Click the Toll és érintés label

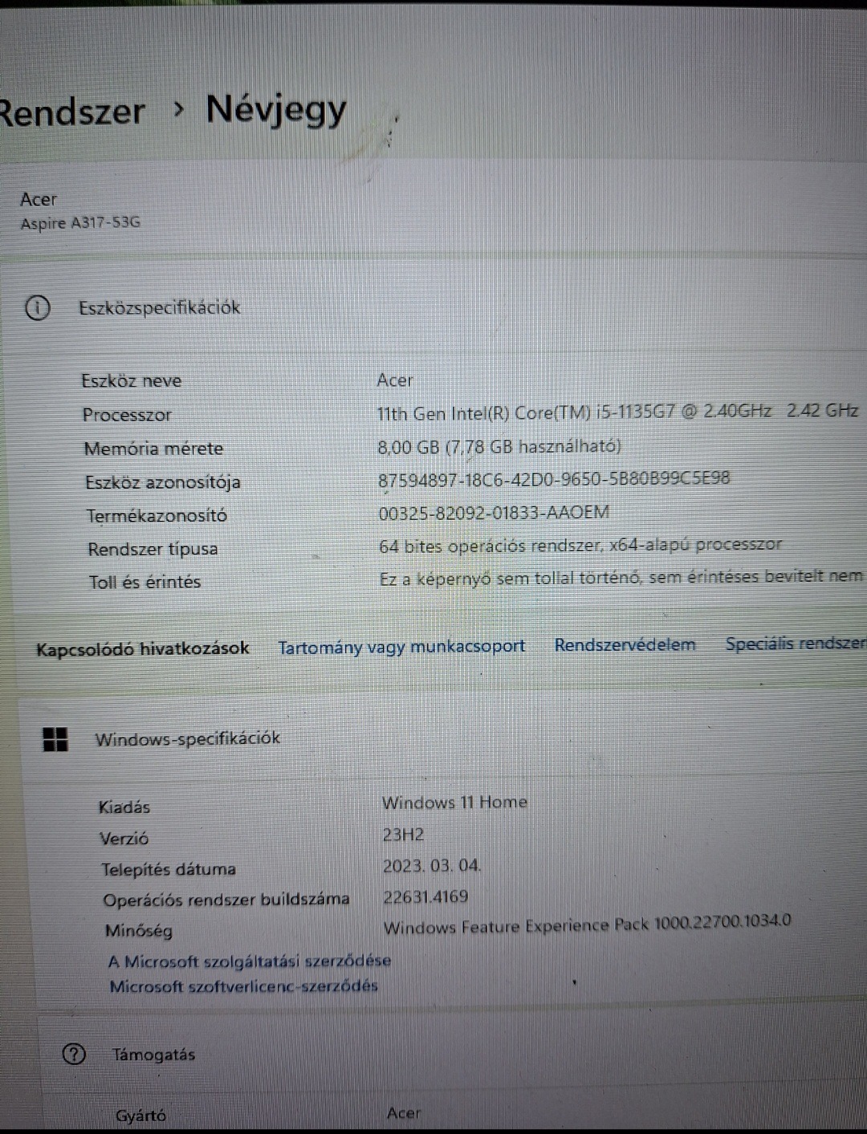[144, 582]
